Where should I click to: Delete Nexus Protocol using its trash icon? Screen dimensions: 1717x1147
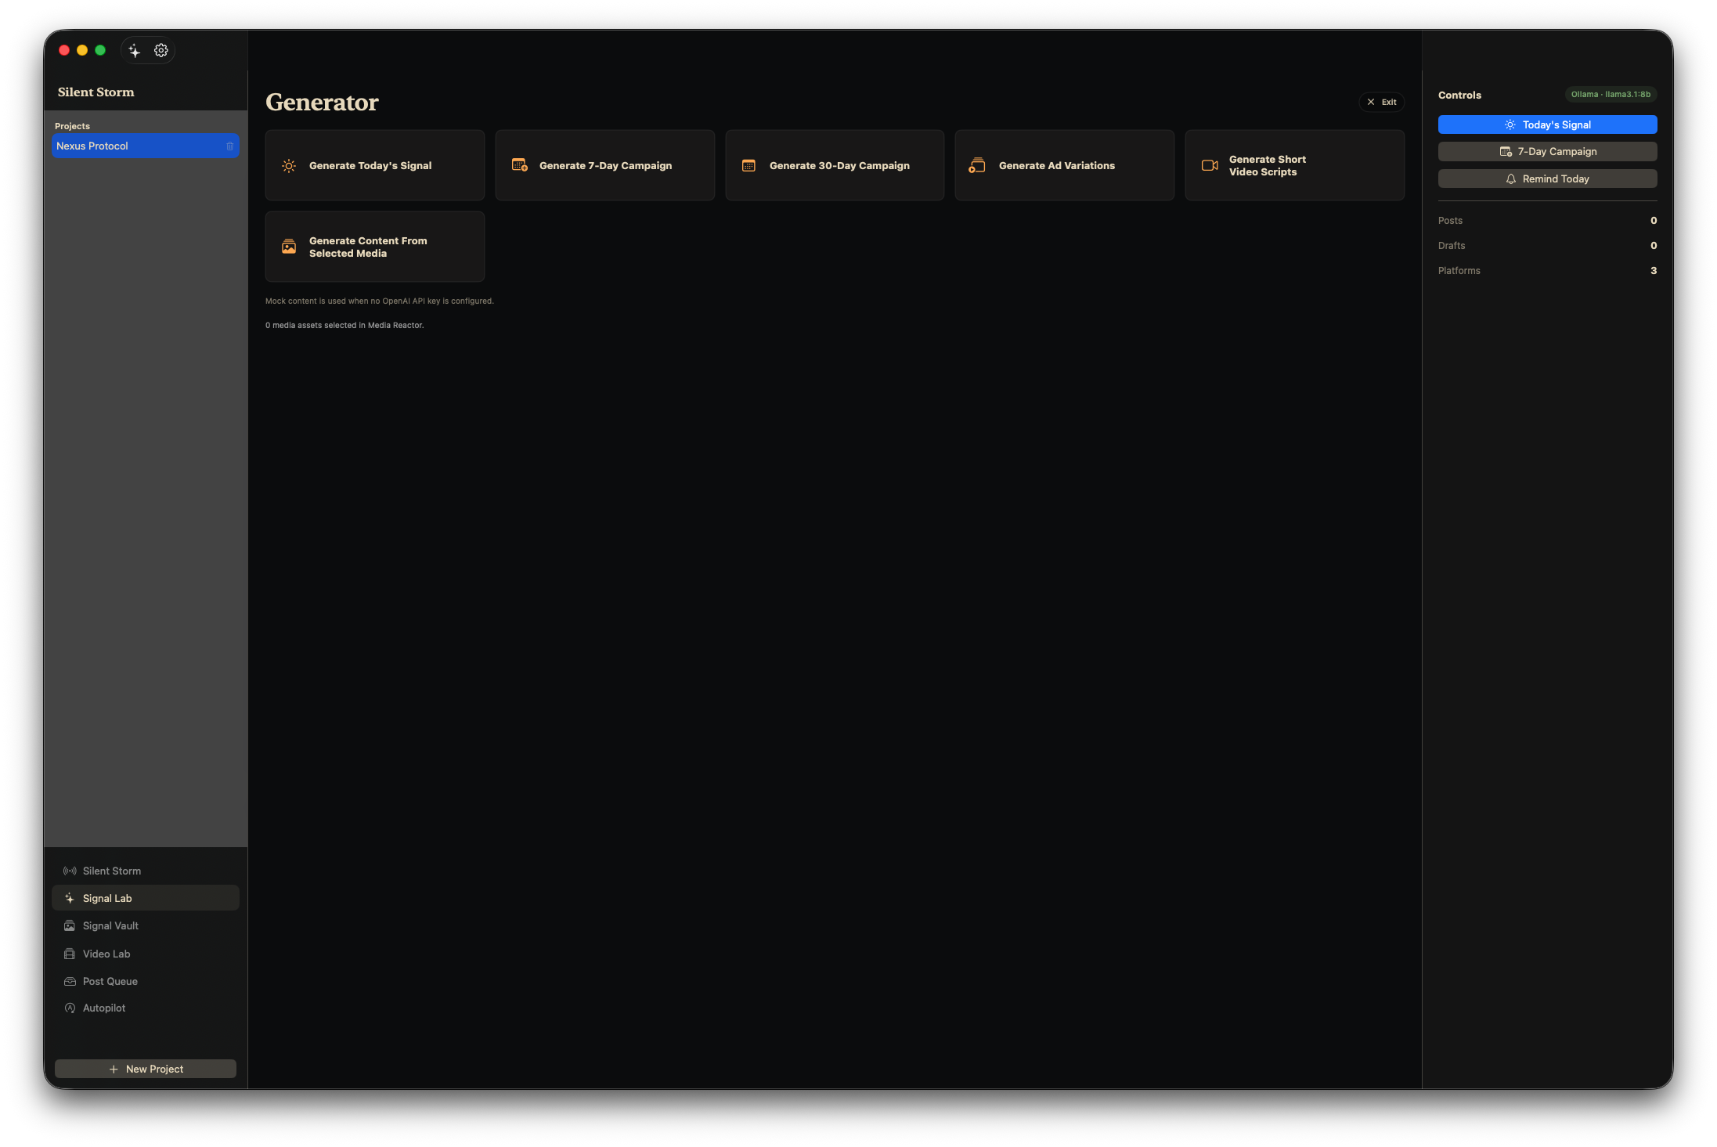pyautogui.click(x=230, y=146)
